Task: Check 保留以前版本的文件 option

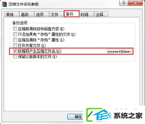Action: [x=15, y=57]
